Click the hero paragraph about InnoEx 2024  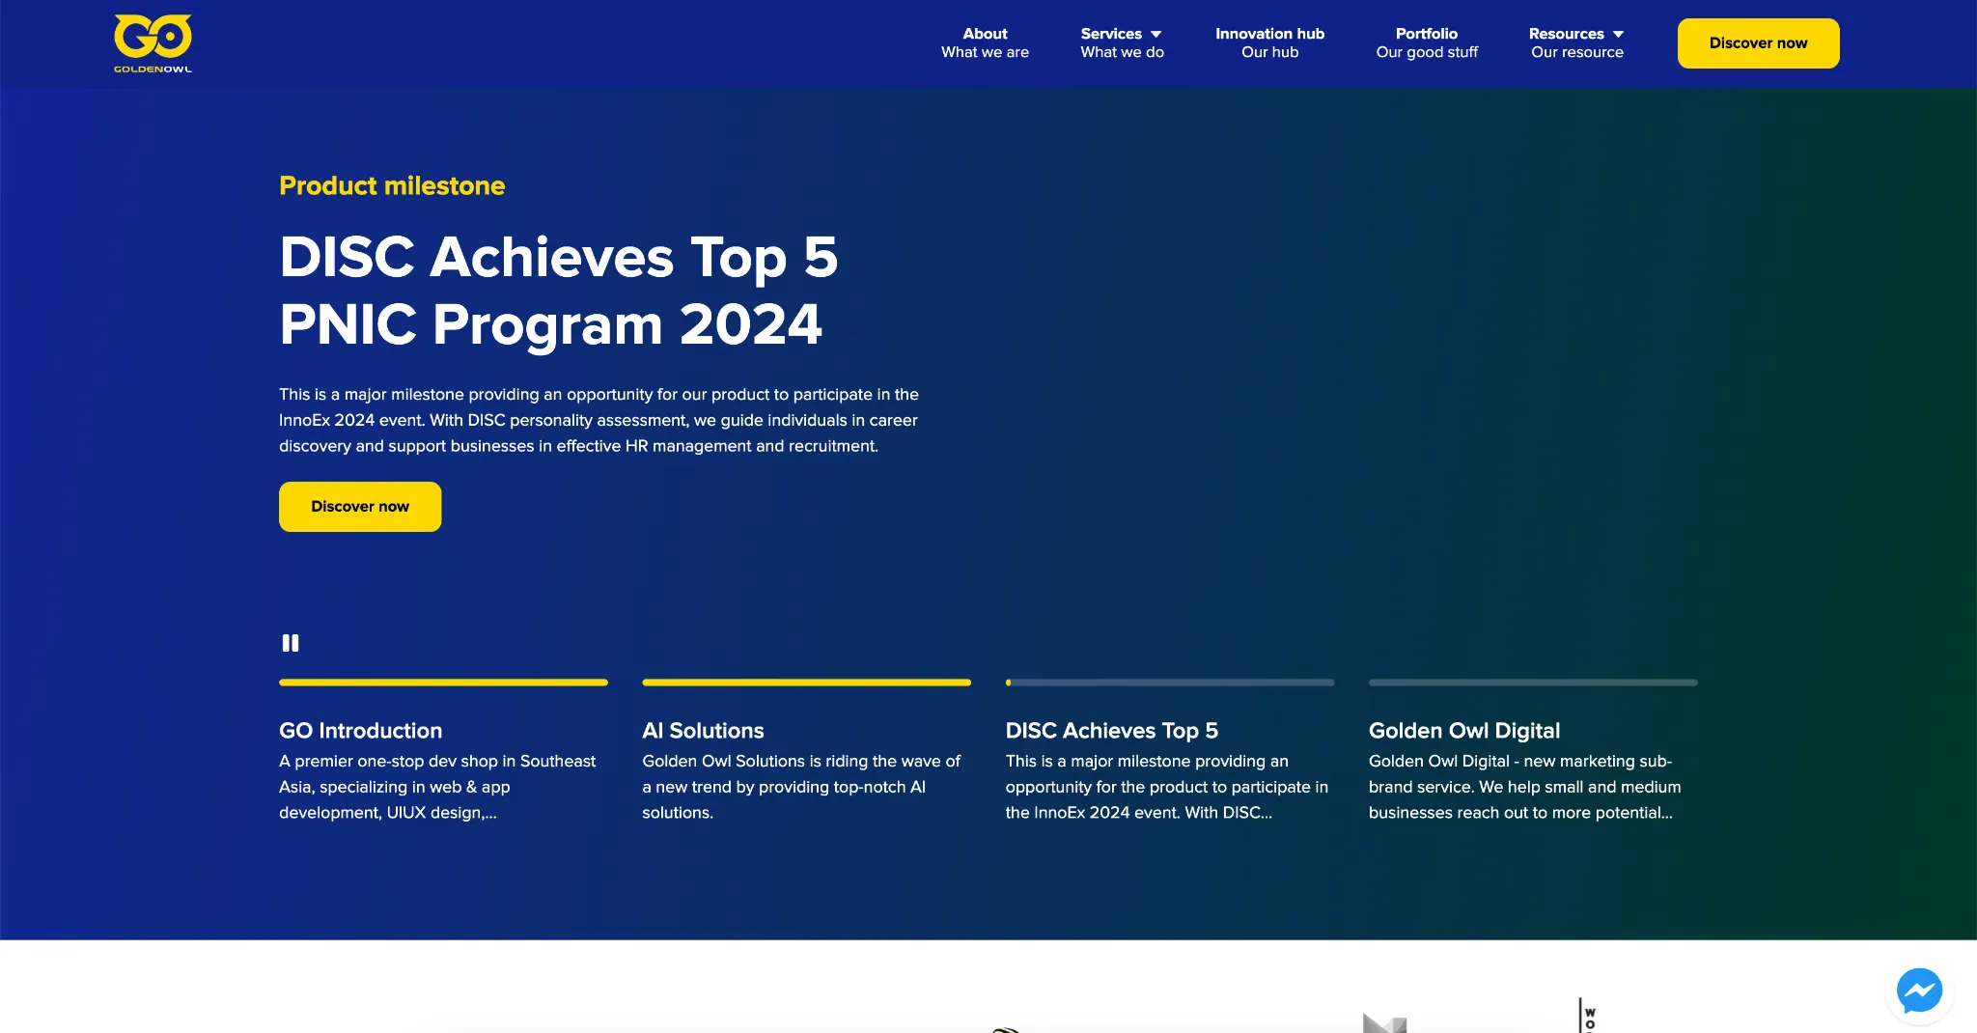599,420
